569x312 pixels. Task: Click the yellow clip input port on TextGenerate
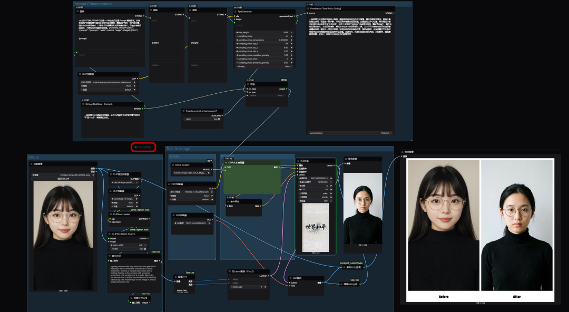coord(234,16)
